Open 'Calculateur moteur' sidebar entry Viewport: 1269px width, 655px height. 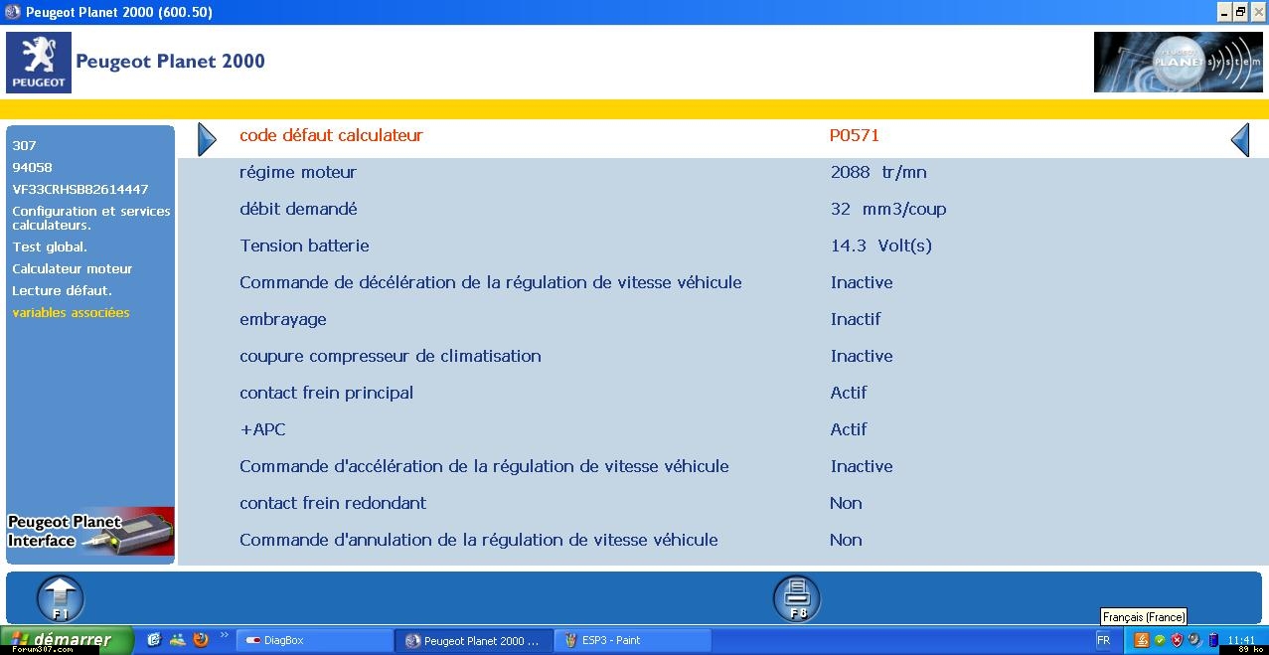[72, 268]
